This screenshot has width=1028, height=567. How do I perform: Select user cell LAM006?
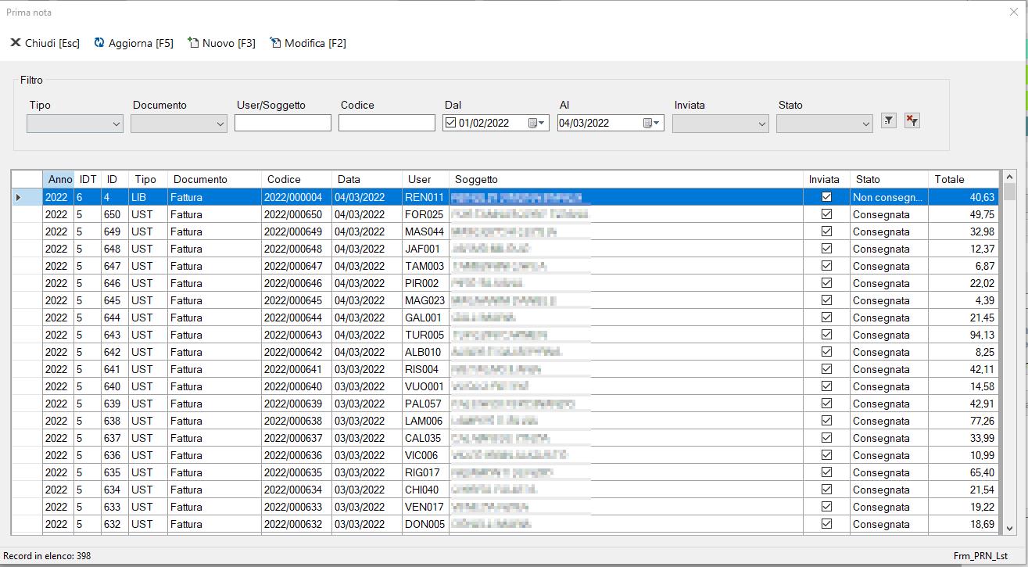[425, 421]
